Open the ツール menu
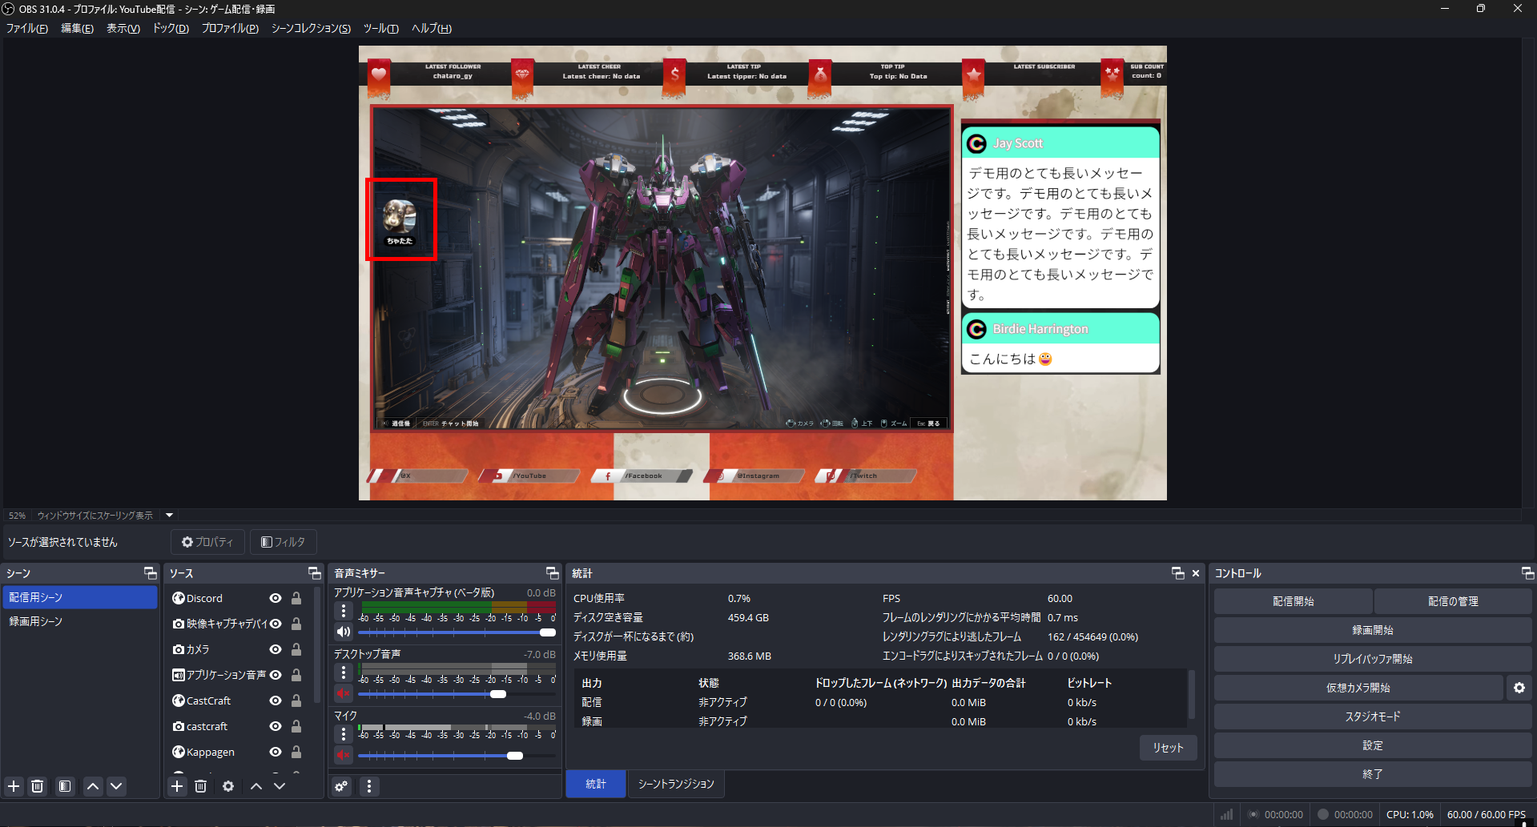Image resolution: width=1537 pixels, height=827 pixels. pyautogui.click(x=380, y=28)
